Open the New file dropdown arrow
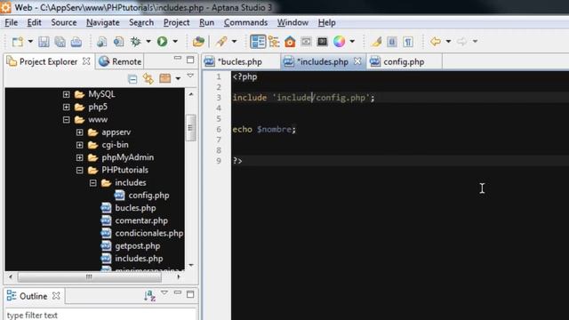The width and height of the screenshot is (569, 320). coord(30,42)
